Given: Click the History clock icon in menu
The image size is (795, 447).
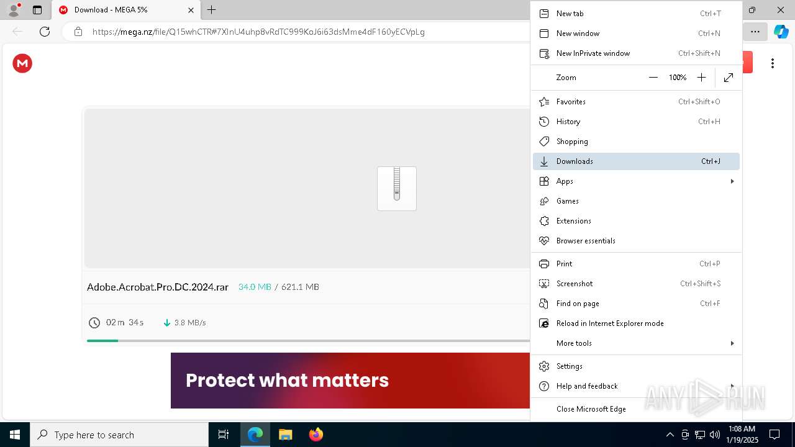Looking at the screenshot, I should 544,122.
